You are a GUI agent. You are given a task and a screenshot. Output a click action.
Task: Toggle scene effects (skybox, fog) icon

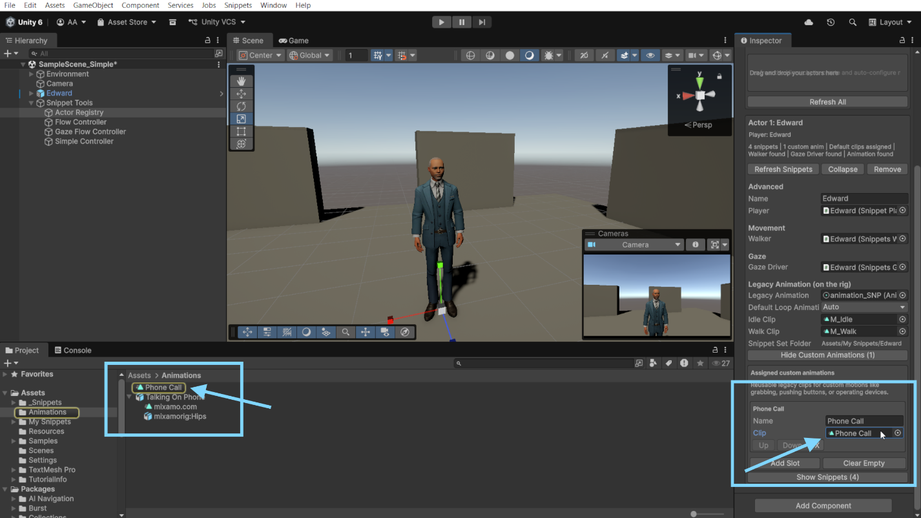(x=624, y=56)
